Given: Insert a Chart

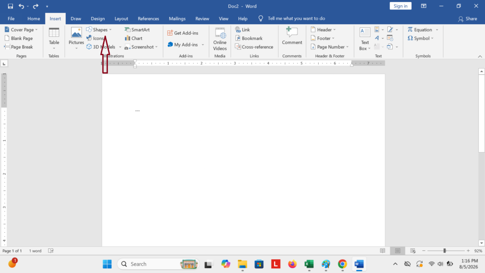Looking at the screenshot, I should tap(133, 38).
